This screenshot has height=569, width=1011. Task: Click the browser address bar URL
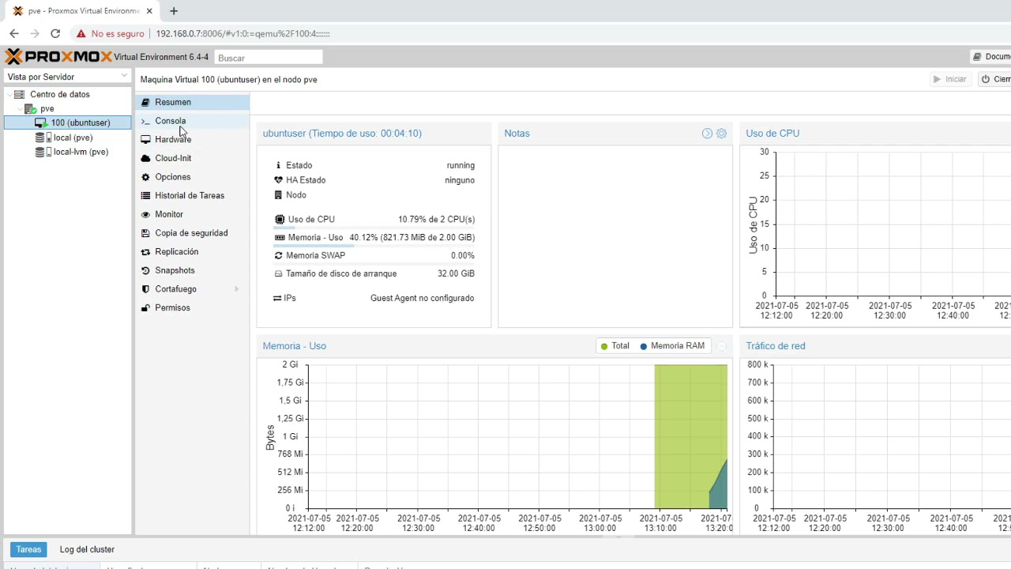(243, 34)
